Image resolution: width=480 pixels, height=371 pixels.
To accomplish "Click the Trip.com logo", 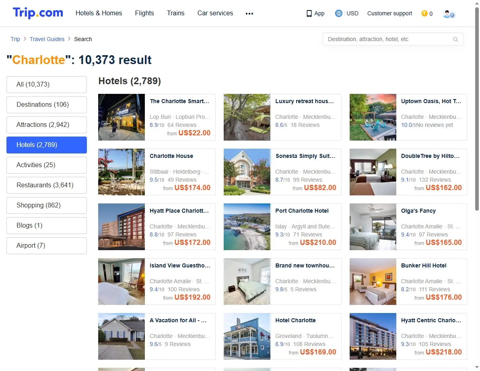I will (x=38, y=13).
